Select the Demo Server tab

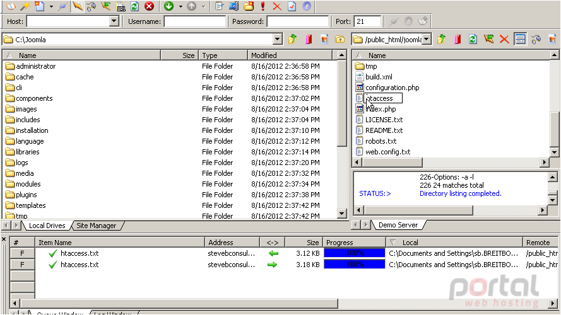[398, 225]
